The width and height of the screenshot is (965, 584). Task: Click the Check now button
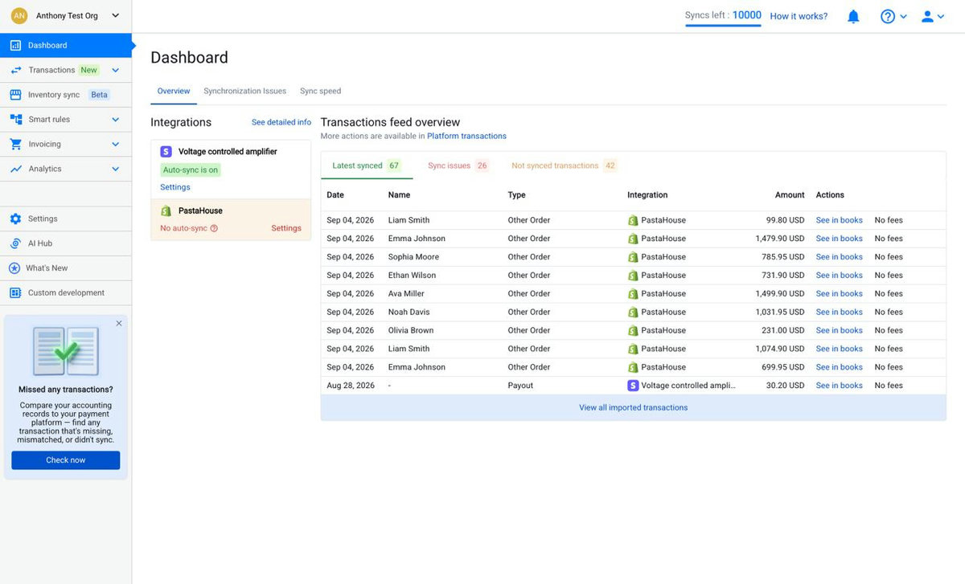[x=66, y=460]
